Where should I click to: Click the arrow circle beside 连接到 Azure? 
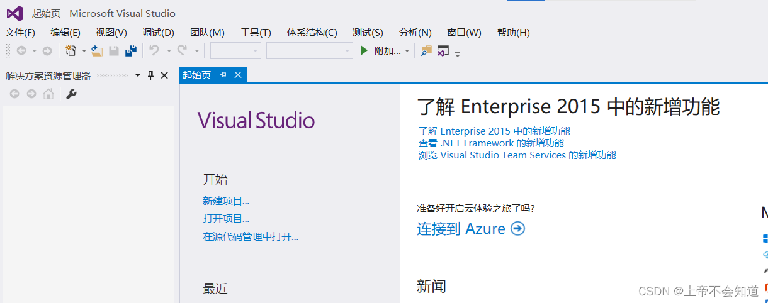[x=517, y=229]
